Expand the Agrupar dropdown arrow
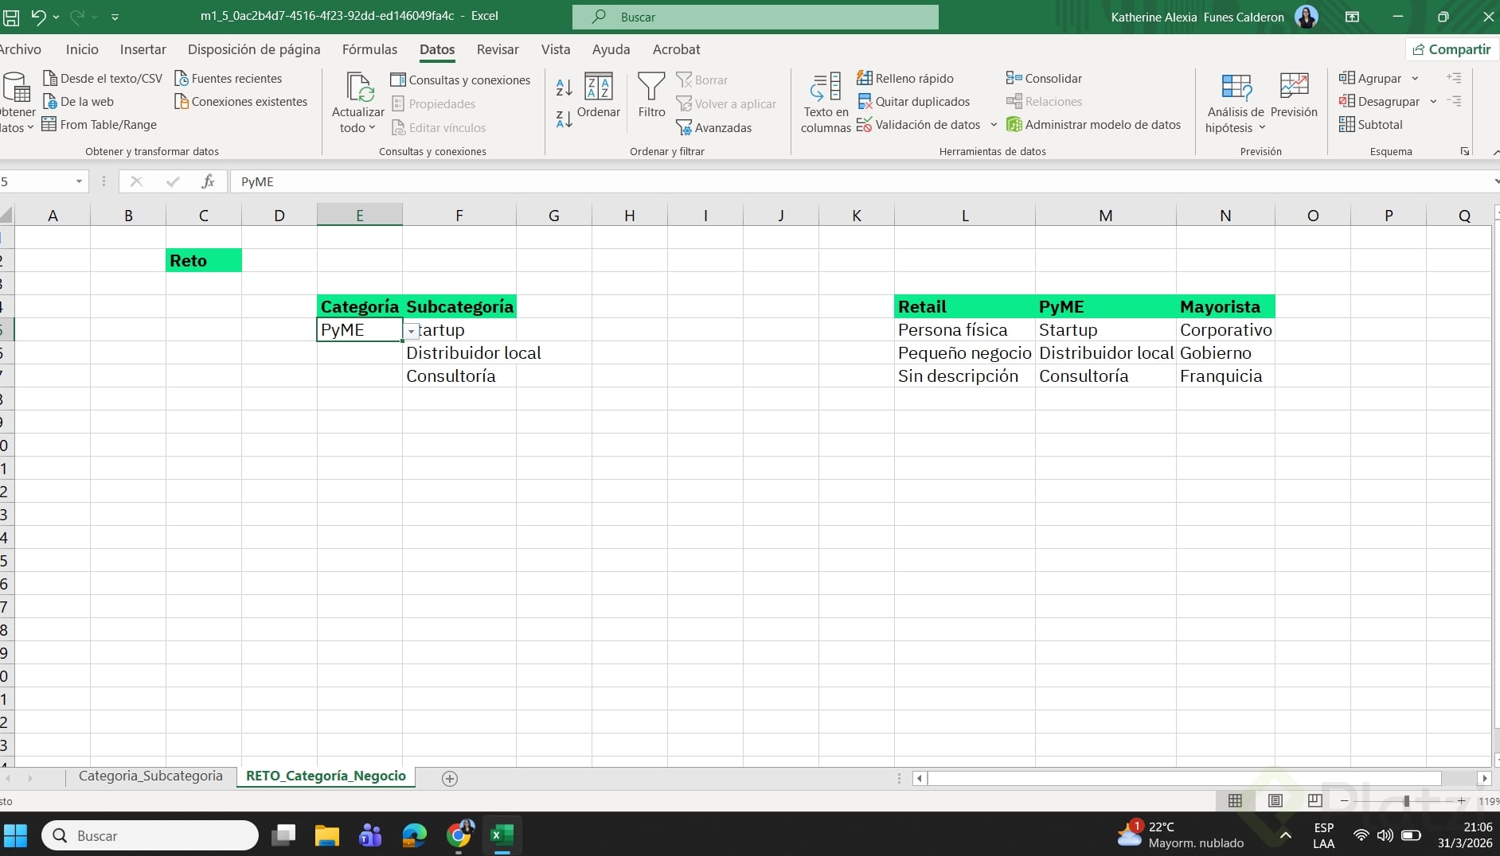The width and height of the screenshot is (1500, 856). (1415, 79)
